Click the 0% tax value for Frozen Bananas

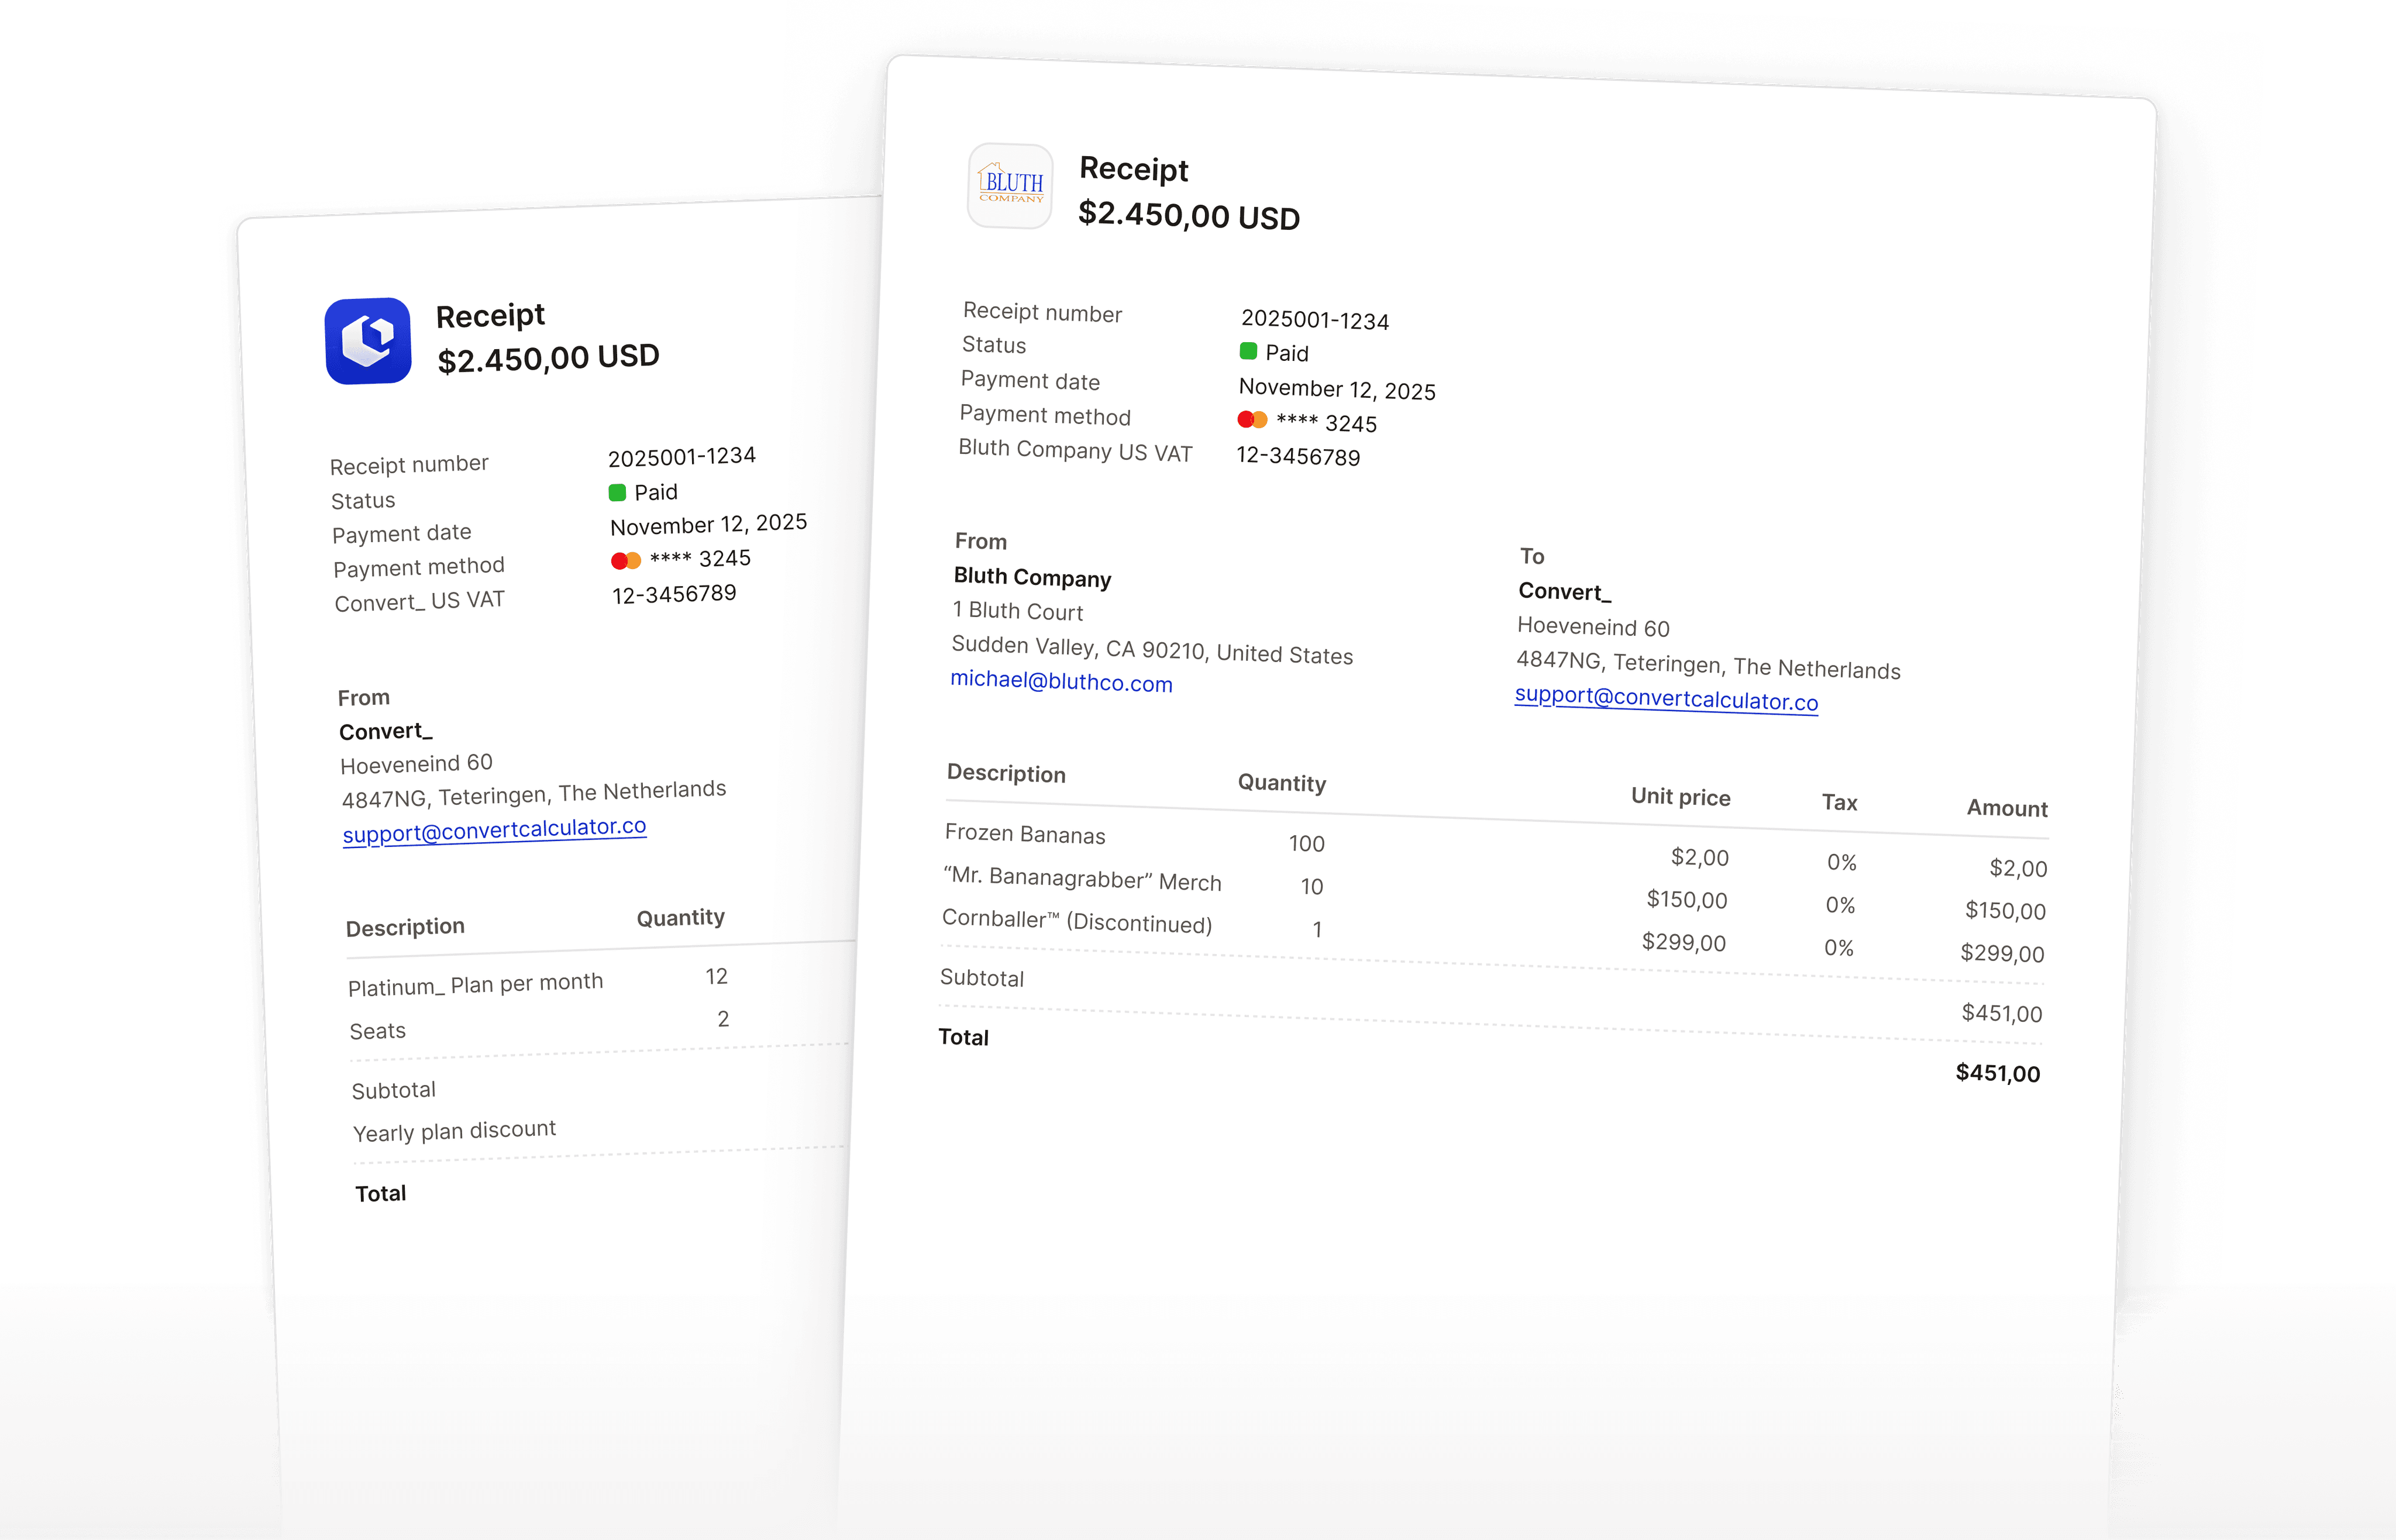1841,862
